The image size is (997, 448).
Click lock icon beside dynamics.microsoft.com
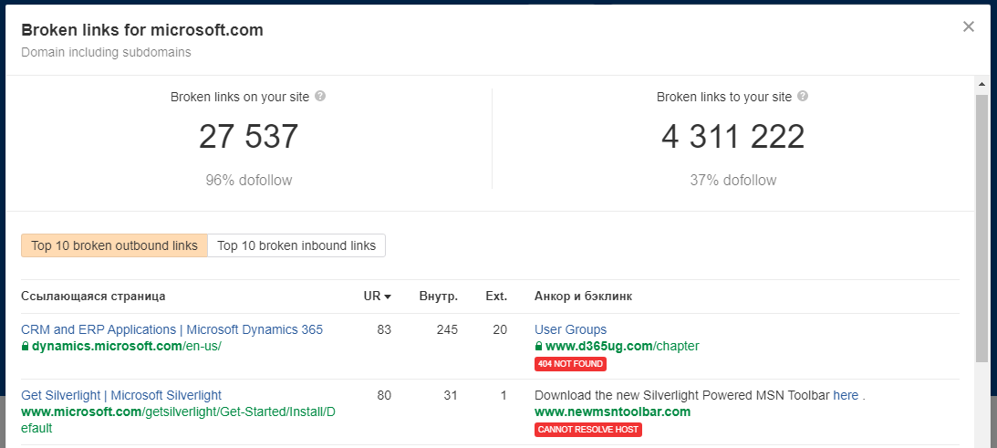(26, 346)
